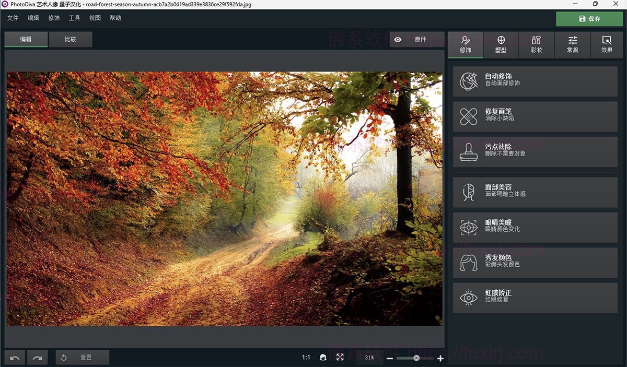Open the 彩妆 makeup tab
The image size is (627, 367).
click(536, 45)
